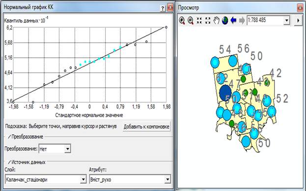Open the map scale 1:788 485 dropdown
Image resolution: width=306 pixels, height=191 pixels.
click(x=286, y=20)
